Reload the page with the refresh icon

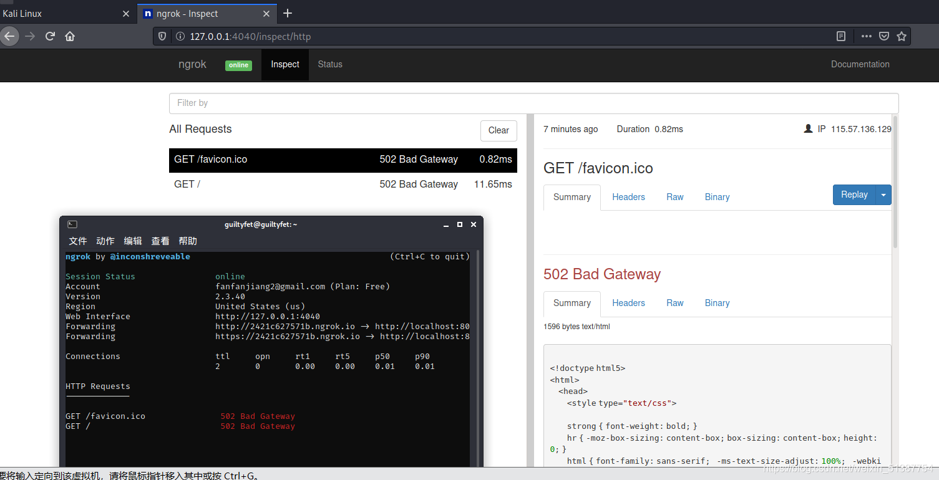51,36
